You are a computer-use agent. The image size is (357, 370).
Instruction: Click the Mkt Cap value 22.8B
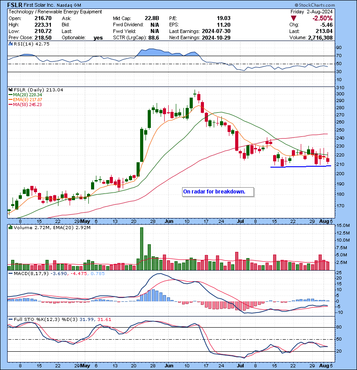click(x=152, y=18)
